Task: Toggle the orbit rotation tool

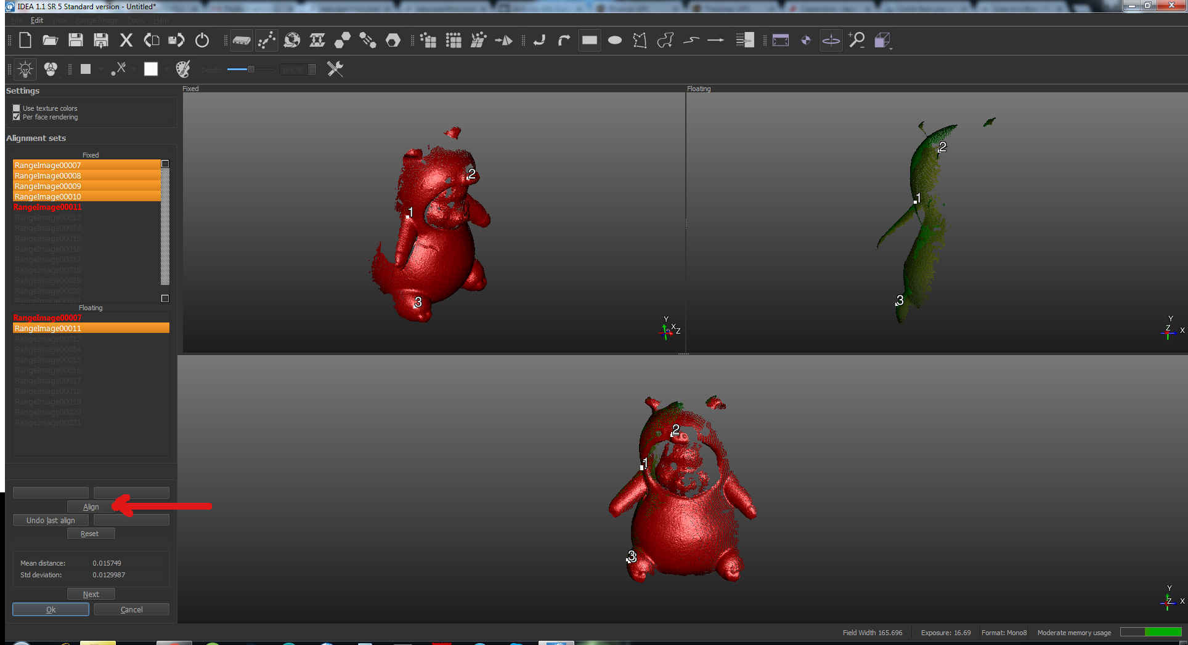Action: coord(831,41)
